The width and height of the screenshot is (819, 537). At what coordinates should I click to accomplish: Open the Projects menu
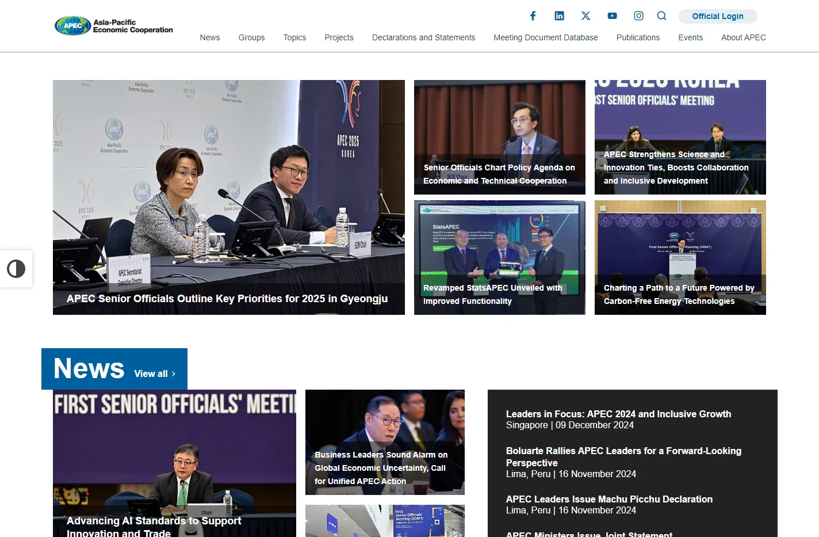pyautogui.click(x=339, y=37)
